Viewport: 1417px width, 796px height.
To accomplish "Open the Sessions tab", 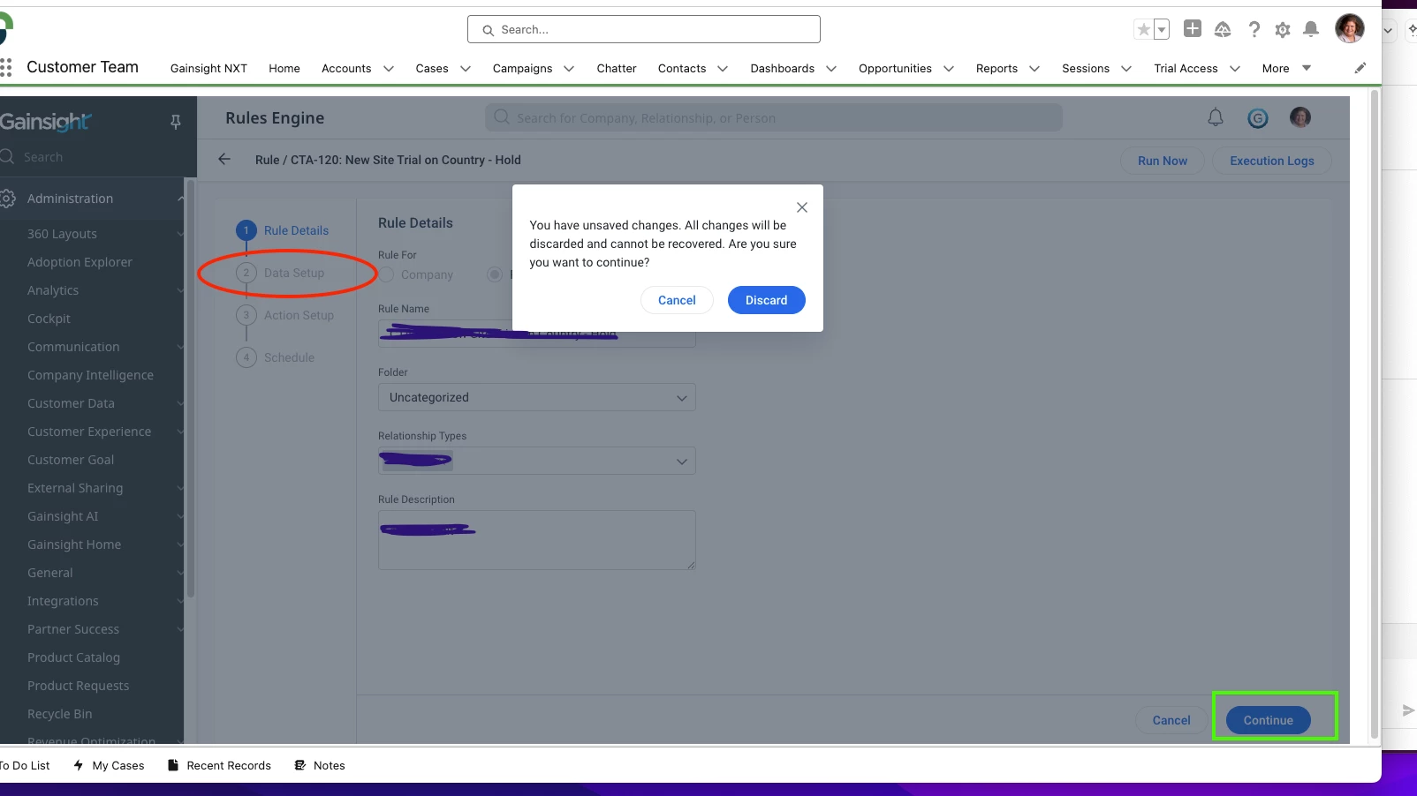I will coord(1086,68).
